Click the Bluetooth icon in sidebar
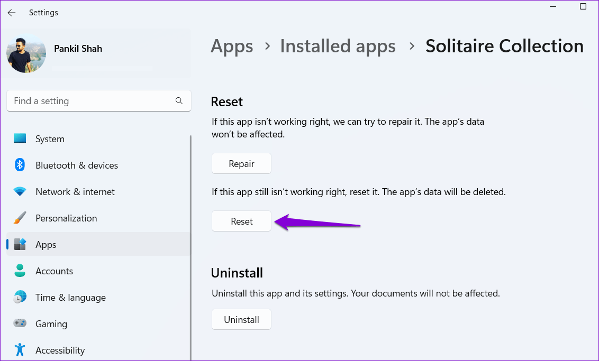The height and width of the screenshot is (361, 599). click(x=20, y=165)
